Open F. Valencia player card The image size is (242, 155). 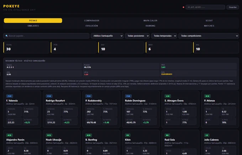click(x=22, y=109)
